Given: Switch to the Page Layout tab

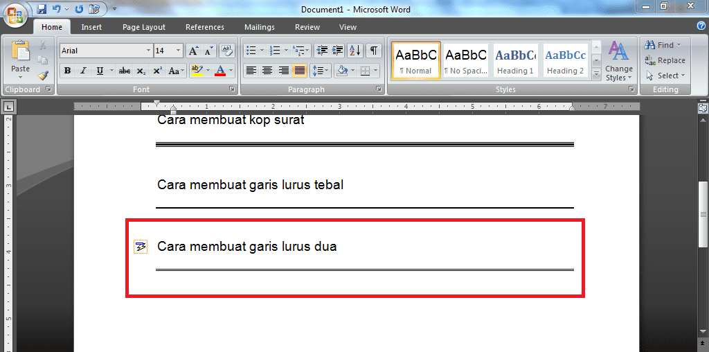Looking at the screenshot, I should (x=144, y=27).
